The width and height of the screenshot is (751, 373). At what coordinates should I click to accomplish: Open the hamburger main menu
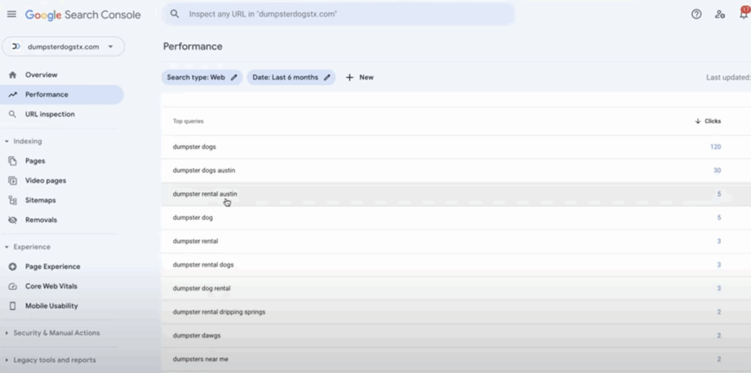[x=12, y=14]
